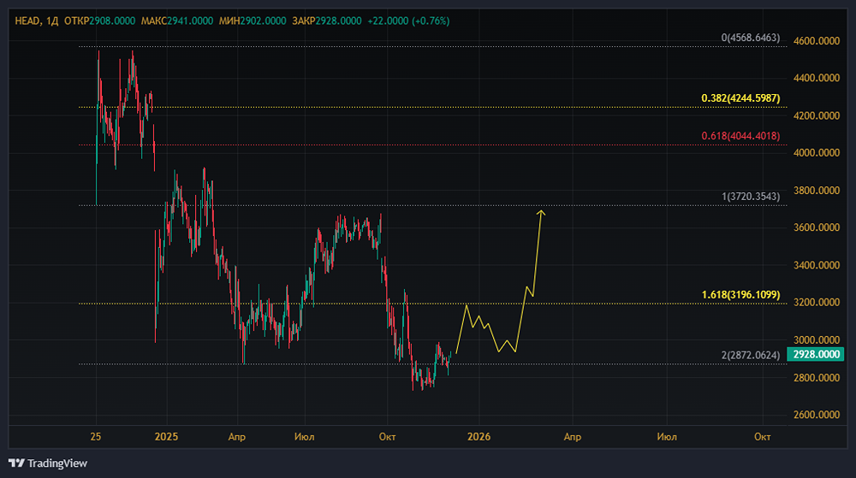Select the 1(3720.3543) Fibonacci level label
The height and width of the screenshot is (478, 856).
[x=751, y=196]
